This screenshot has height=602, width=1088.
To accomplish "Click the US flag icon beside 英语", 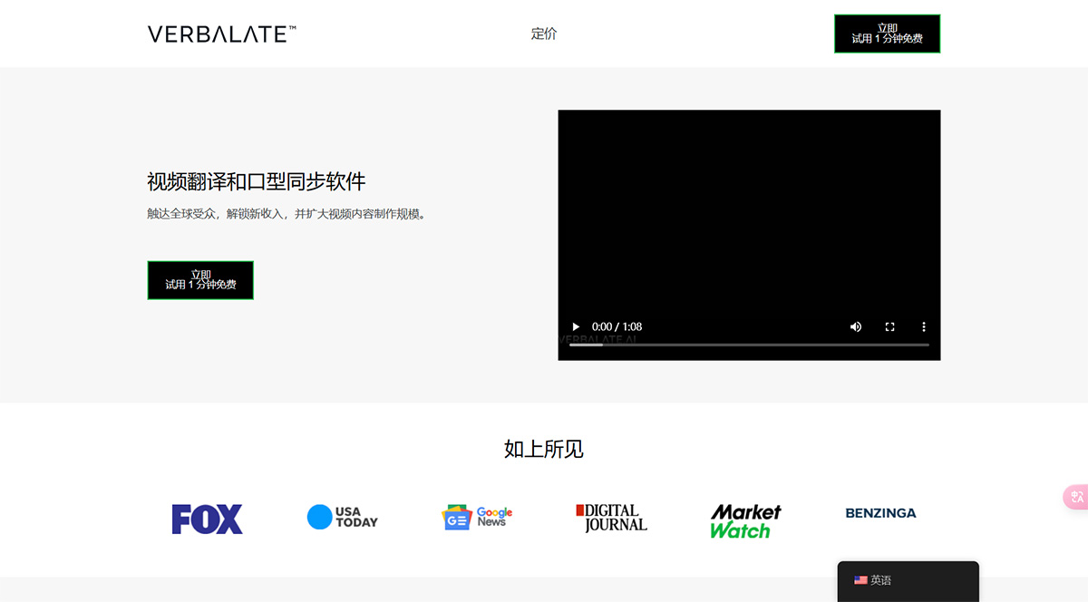I will (x=860, y=580).
